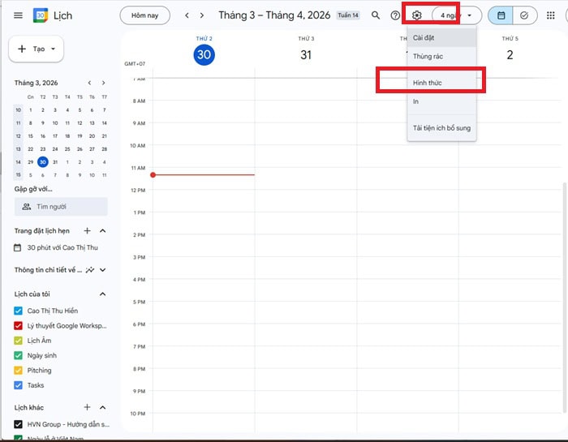Viewport: 568px width, 442px height.
Task: Click the settings gear icon
Action: tap(416, 15)
